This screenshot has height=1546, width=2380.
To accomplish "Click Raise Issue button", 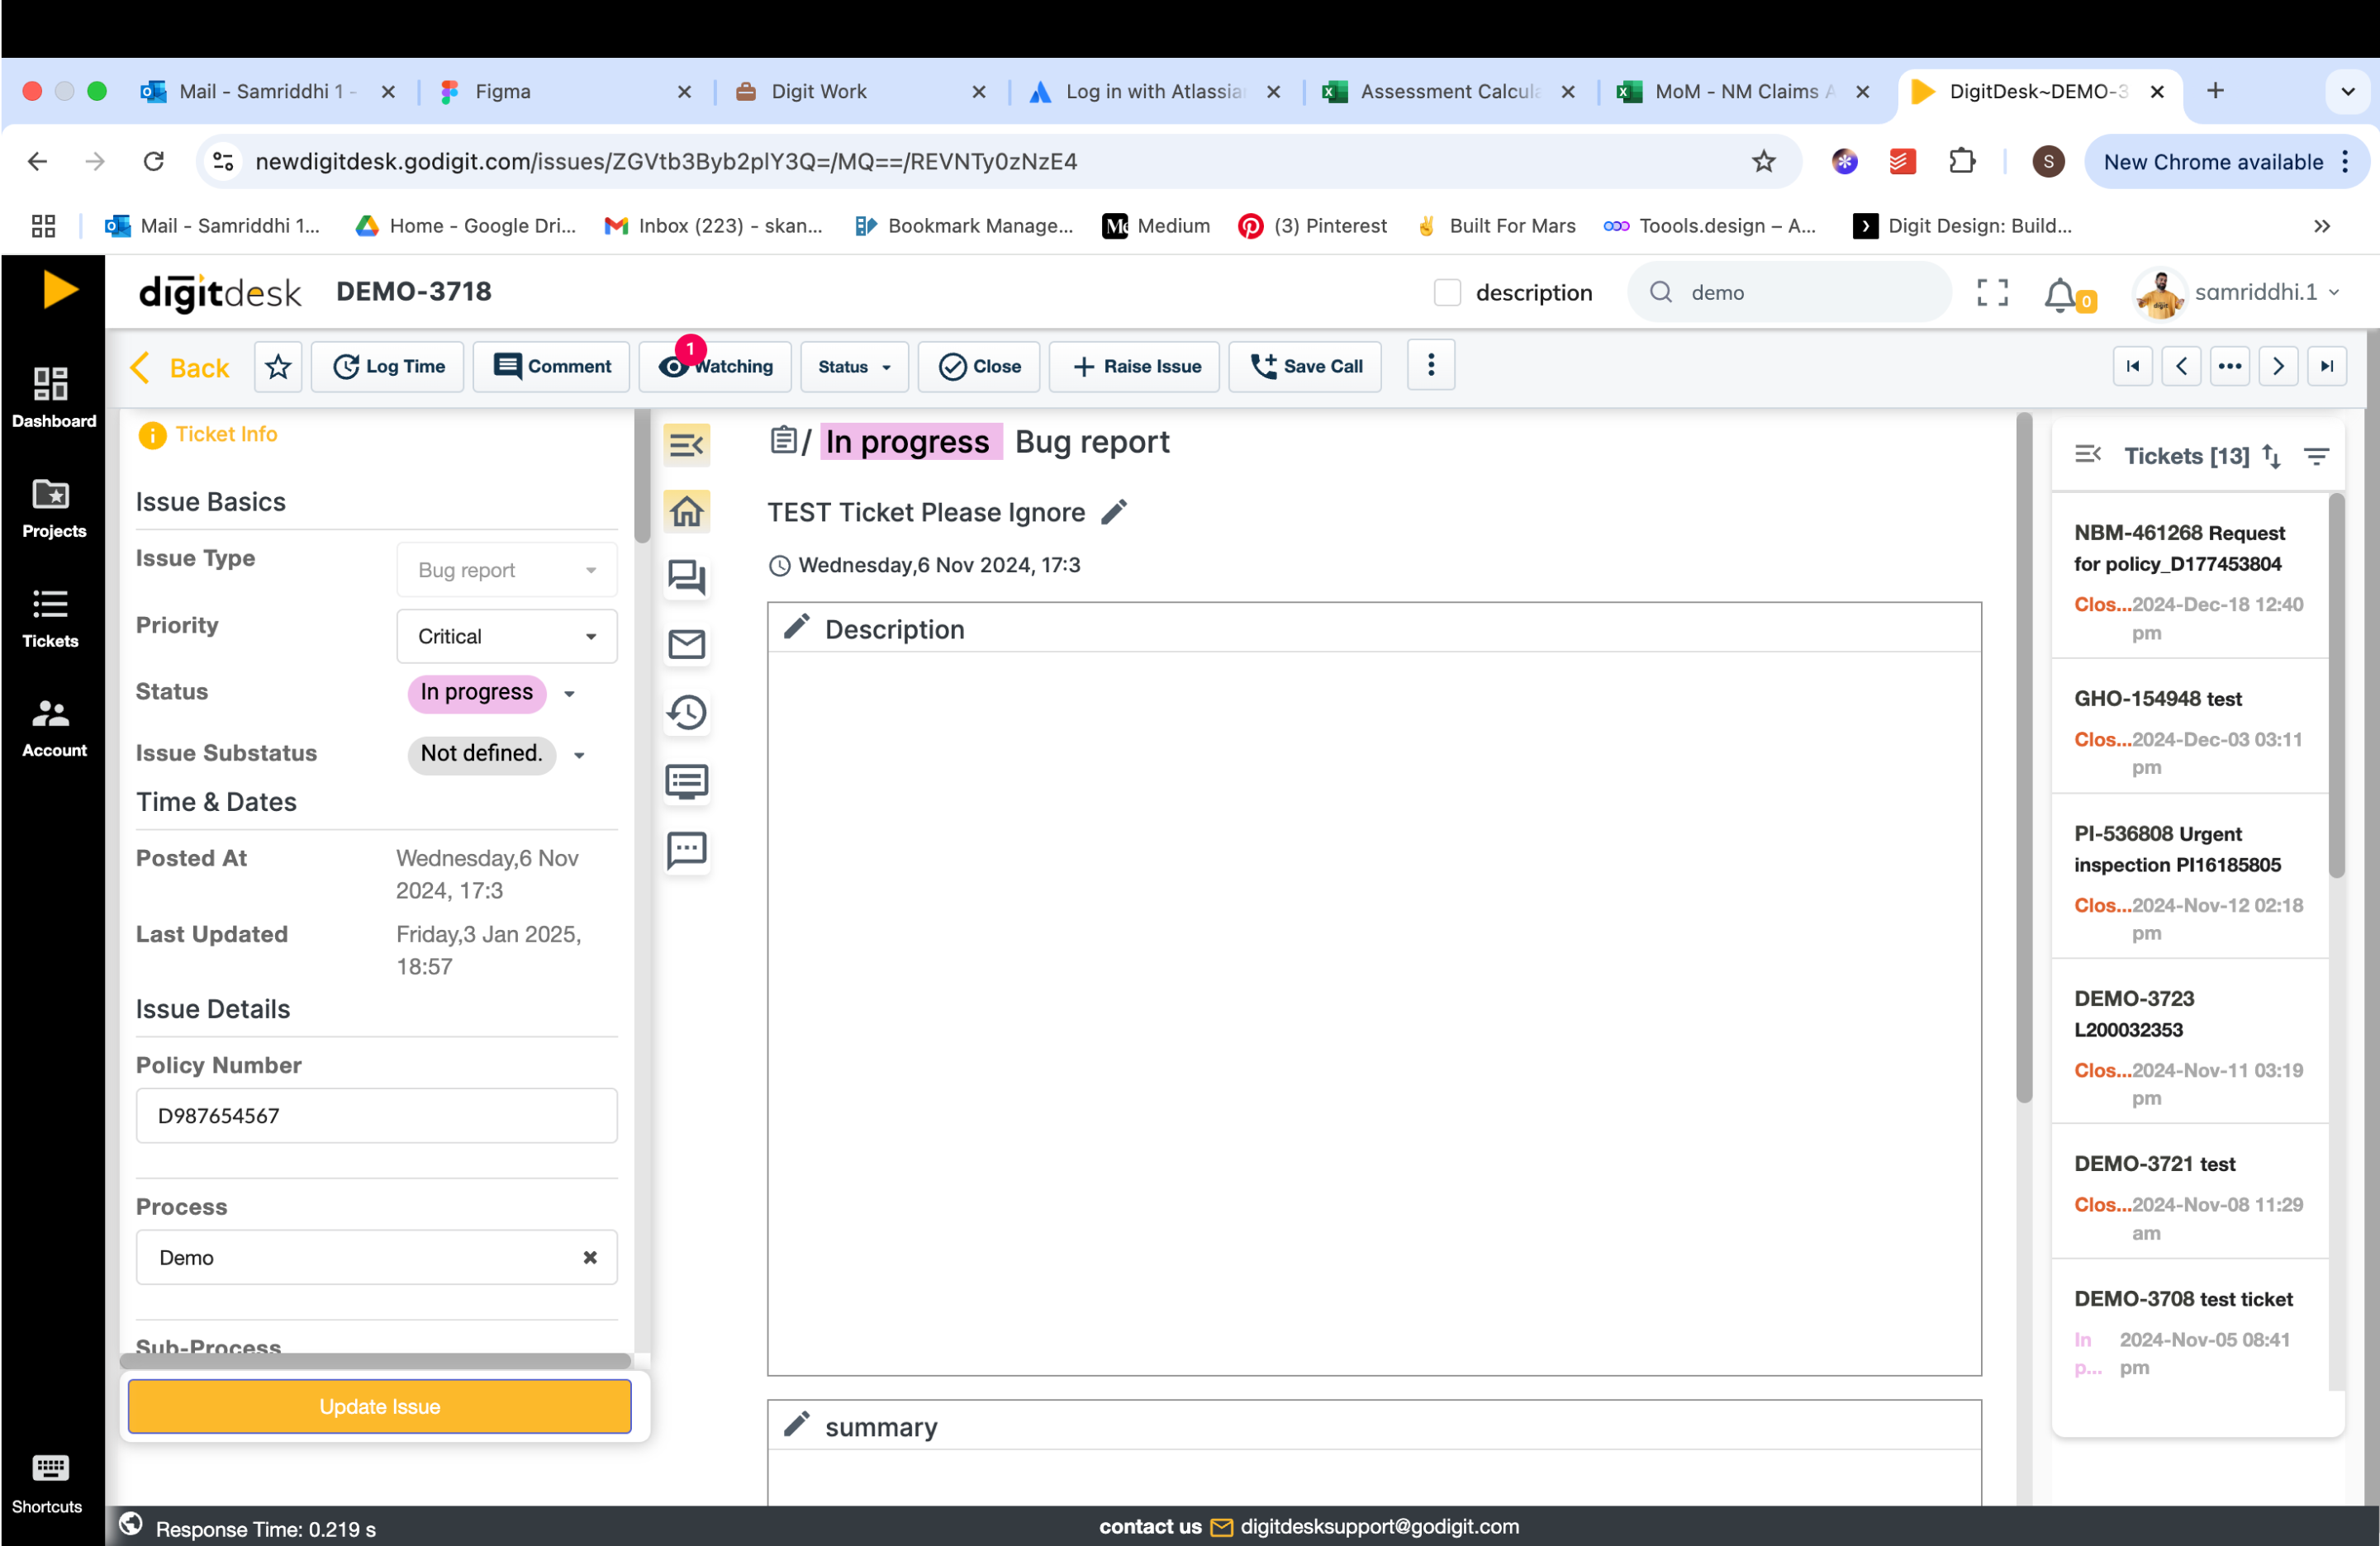I will click(x=1135, y=366).
